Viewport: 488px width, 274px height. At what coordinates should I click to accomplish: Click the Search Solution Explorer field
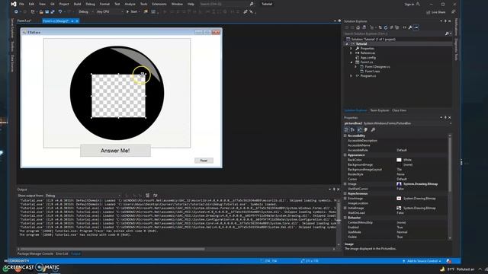[x=395, y=33]
